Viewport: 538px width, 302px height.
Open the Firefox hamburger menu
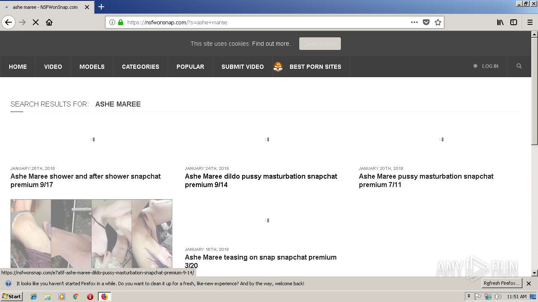coord(530,22)
